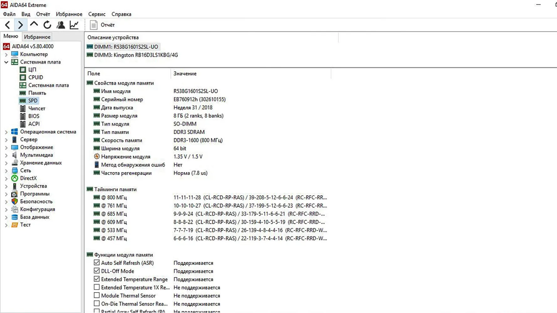Select the ACPI icon in tree
The height and width of the screenshot is (313, 557).
23,124
